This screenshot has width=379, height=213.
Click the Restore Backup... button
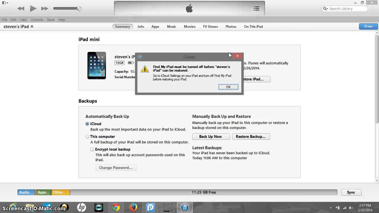point(251,136)
